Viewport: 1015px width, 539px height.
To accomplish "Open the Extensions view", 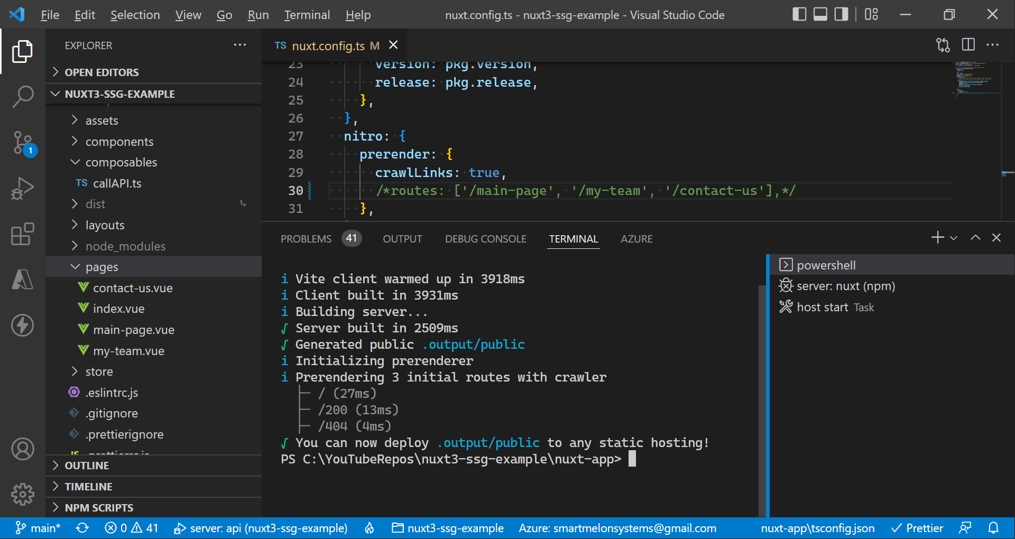I will click(22, 234).
